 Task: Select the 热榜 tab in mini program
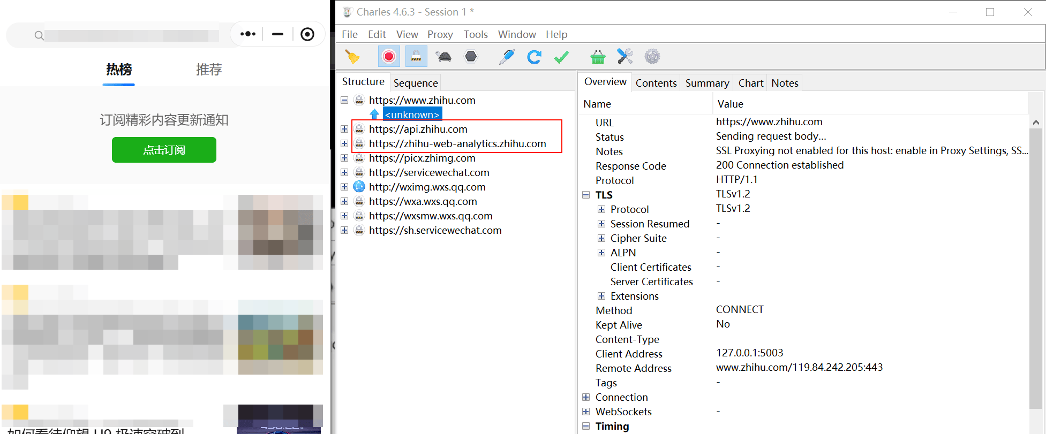(x=119, y=70)
